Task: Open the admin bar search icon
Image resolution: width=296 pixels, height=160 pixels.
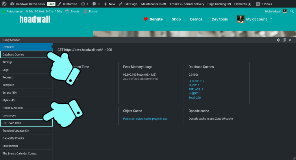Action: tap(292, 11)
